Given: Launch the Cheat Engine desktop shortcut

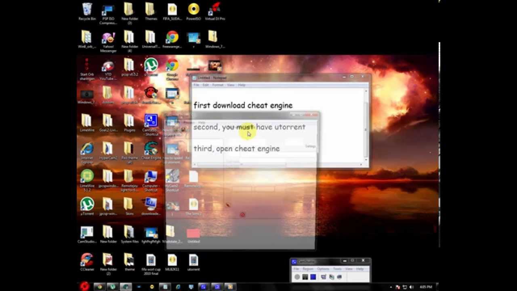Looking at the screenshot, I should click(x=151, y=150).
